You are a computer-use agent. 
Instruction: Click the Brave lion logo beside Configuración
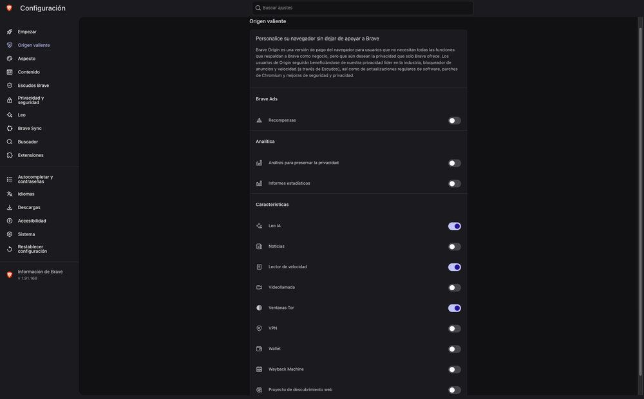tap(10, 8)
